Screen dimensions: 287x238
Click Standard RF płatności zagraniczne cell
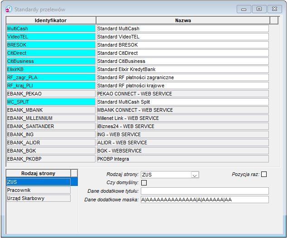tap(183, 77)
